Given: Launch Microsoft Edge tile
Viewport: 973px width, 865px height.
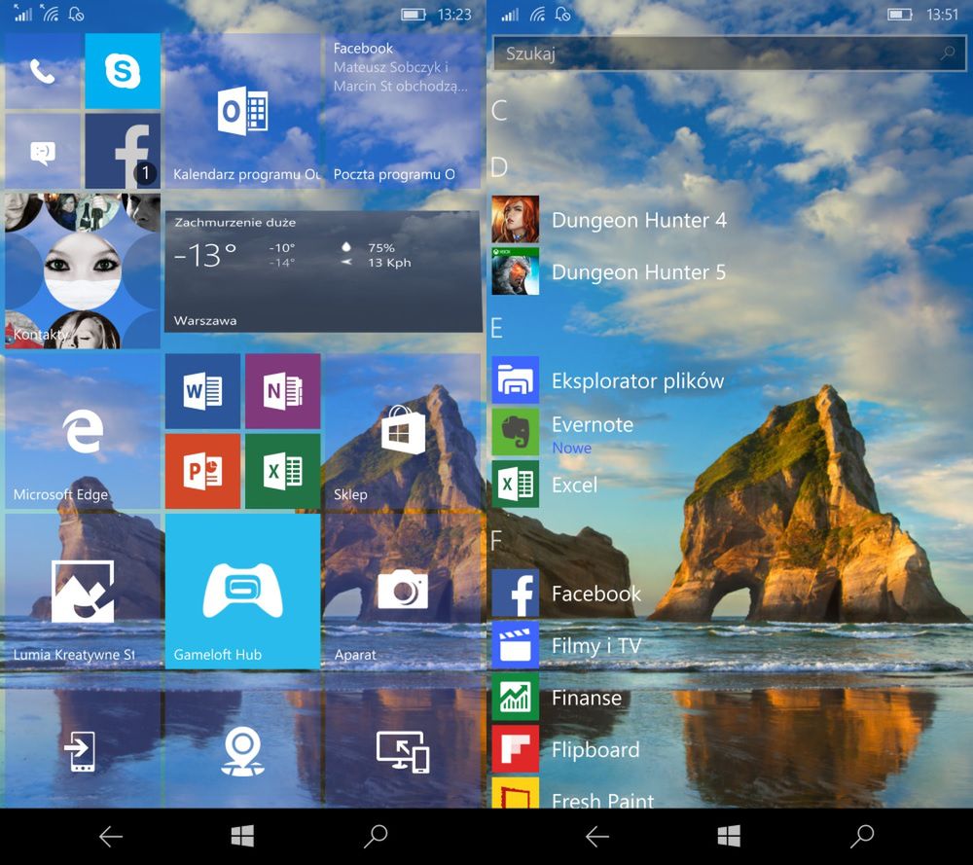Looking at the screenshot, I should (83, 431).
